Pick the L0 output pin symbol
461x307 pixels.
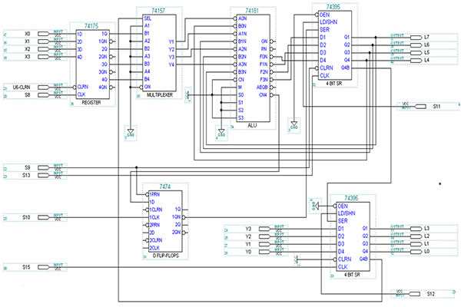coord(416,252)
